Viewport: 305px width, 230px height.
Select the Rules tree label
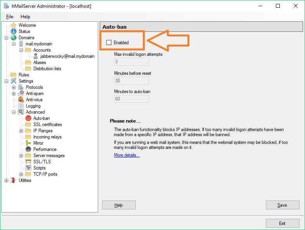[x=24, y=74]
